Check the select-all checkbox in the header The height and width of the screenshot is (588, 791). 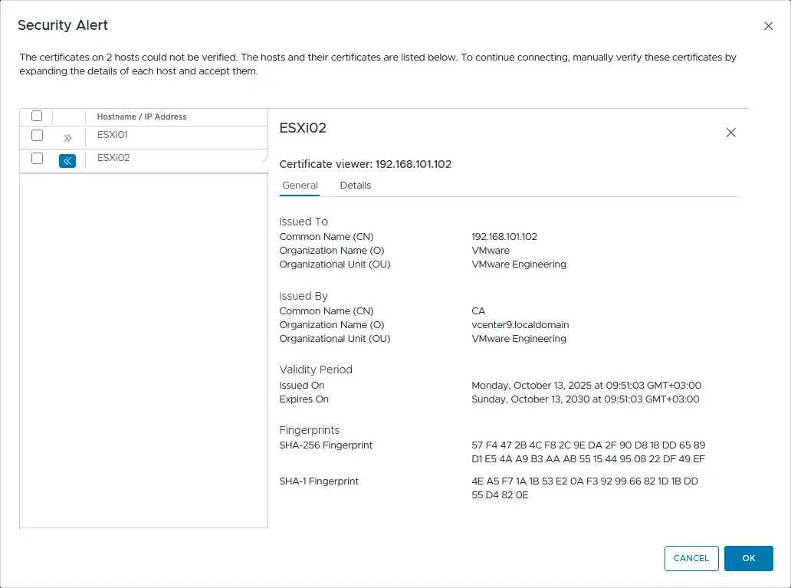click(x=37, y=115)
